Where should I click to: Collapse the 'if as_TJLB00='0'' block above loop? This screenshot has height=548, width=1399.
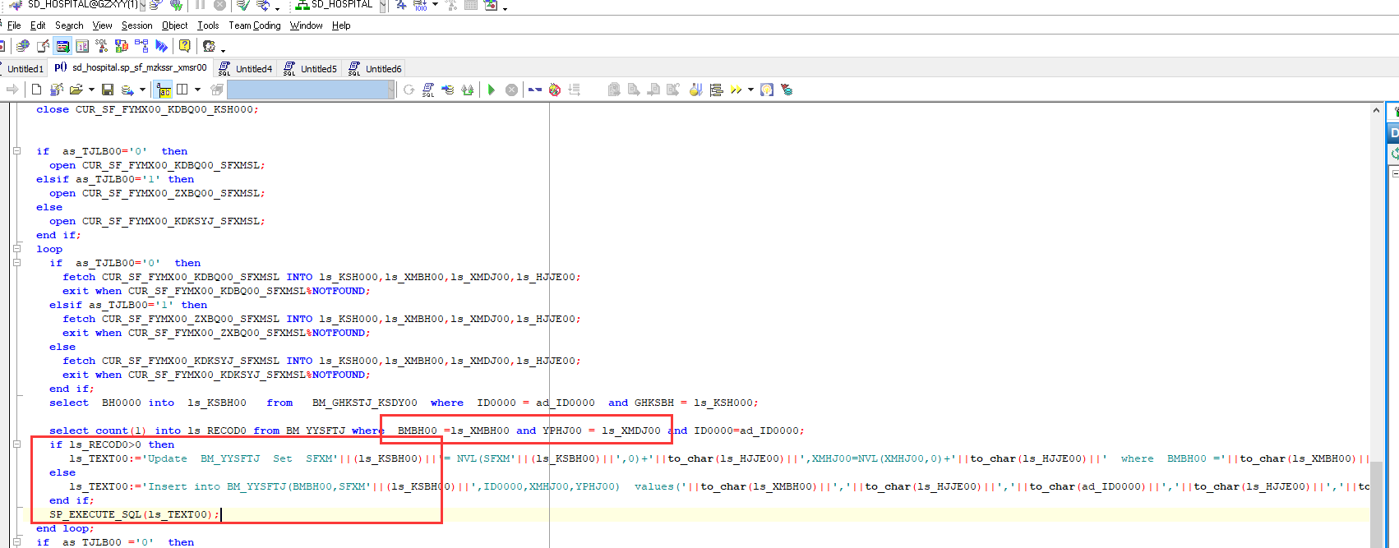[x=16, y=151]
